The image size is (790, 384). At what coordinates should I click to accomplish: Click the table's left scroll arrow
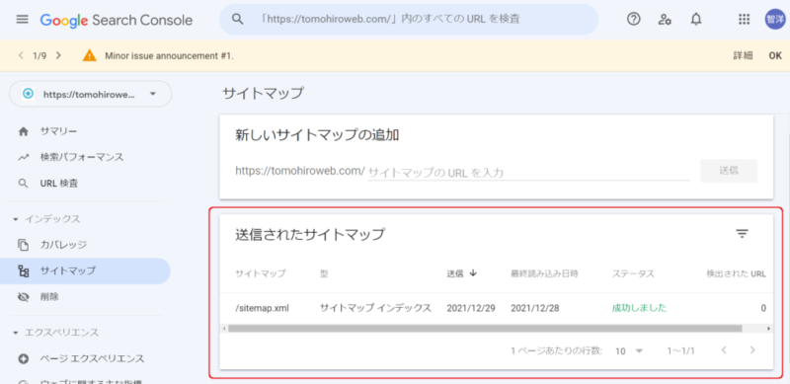[x=224, y=329]
